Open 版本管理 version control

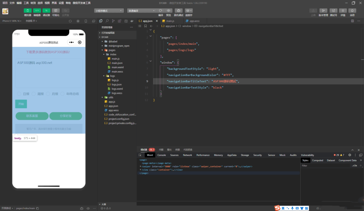point(323,11)
